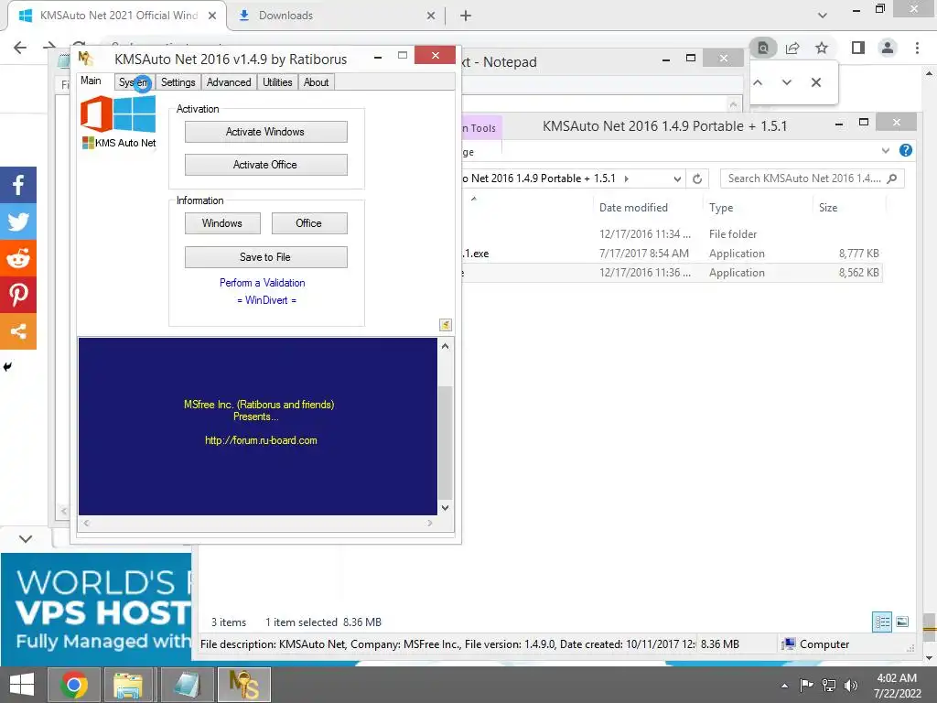This screenshot has height=703, width=937.
Task: Open Chrome's three-dot menu
Action: click(917, 48)
